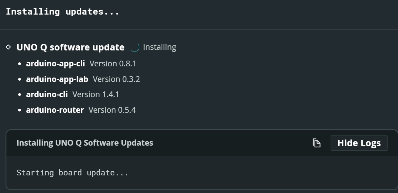The image size is (398, 193).
Task: Click the bullet before arduino-router
Action: coord(20,110)
